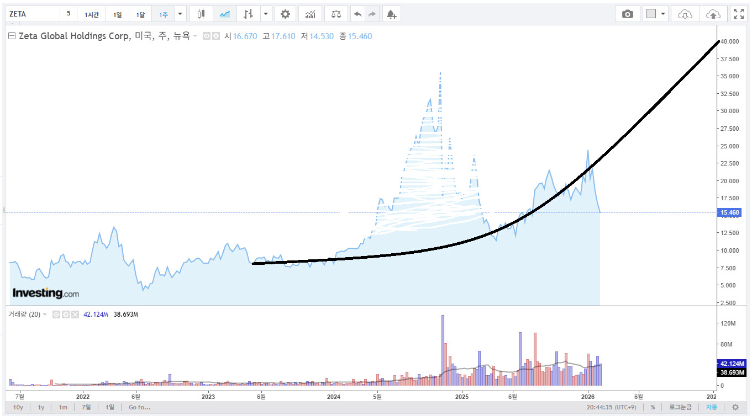Image resolution: width=752 pixels, height=416 pixels.
Task: Set the date range to 1y
Action: coord(41,407)
